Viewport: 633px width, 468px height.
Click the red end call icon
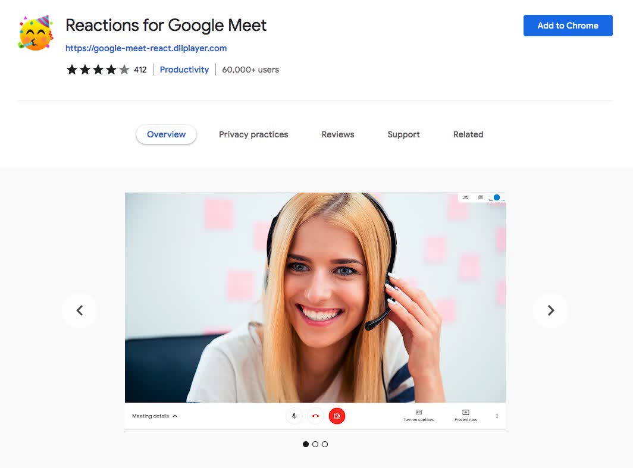click(x=315, y=416)
